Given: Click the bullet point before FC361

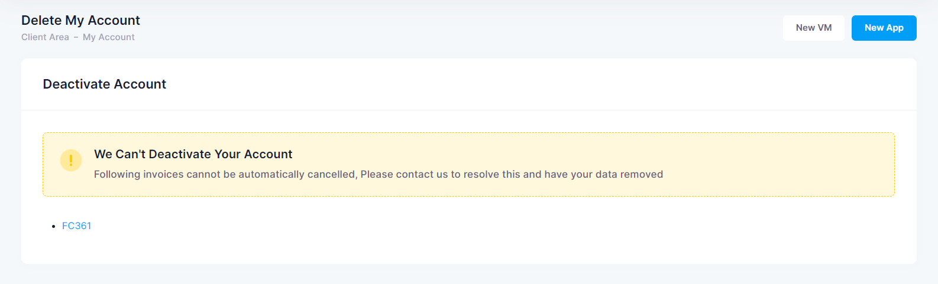Looking at the screenshot, I should (53, 226).
